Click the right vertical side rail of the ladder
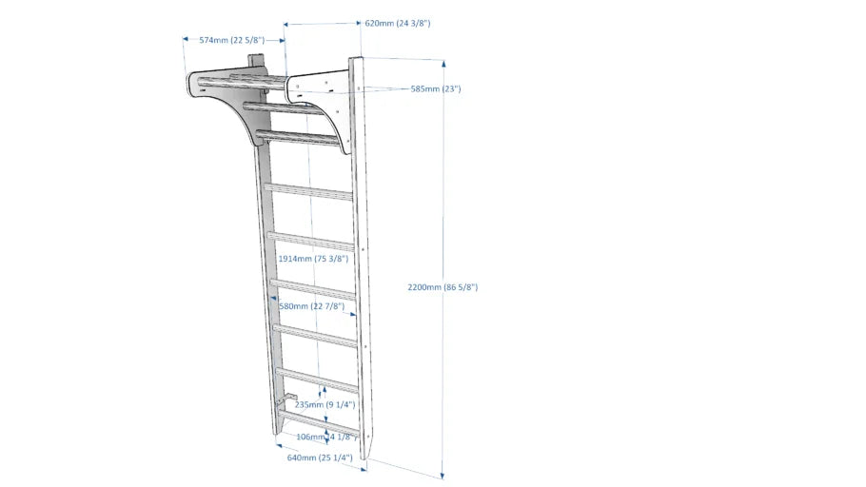This screenshot has width=866, height=487. [x=363, y=266]
